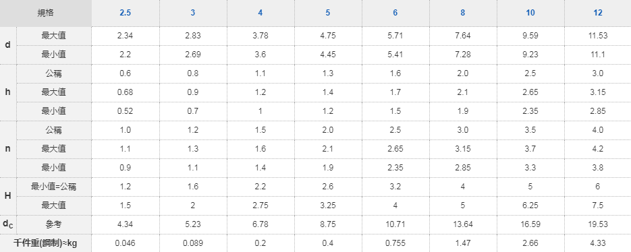The image size is (631, 252).
Task: Open the size 2.5 column header link
Action: pos(125,13)
